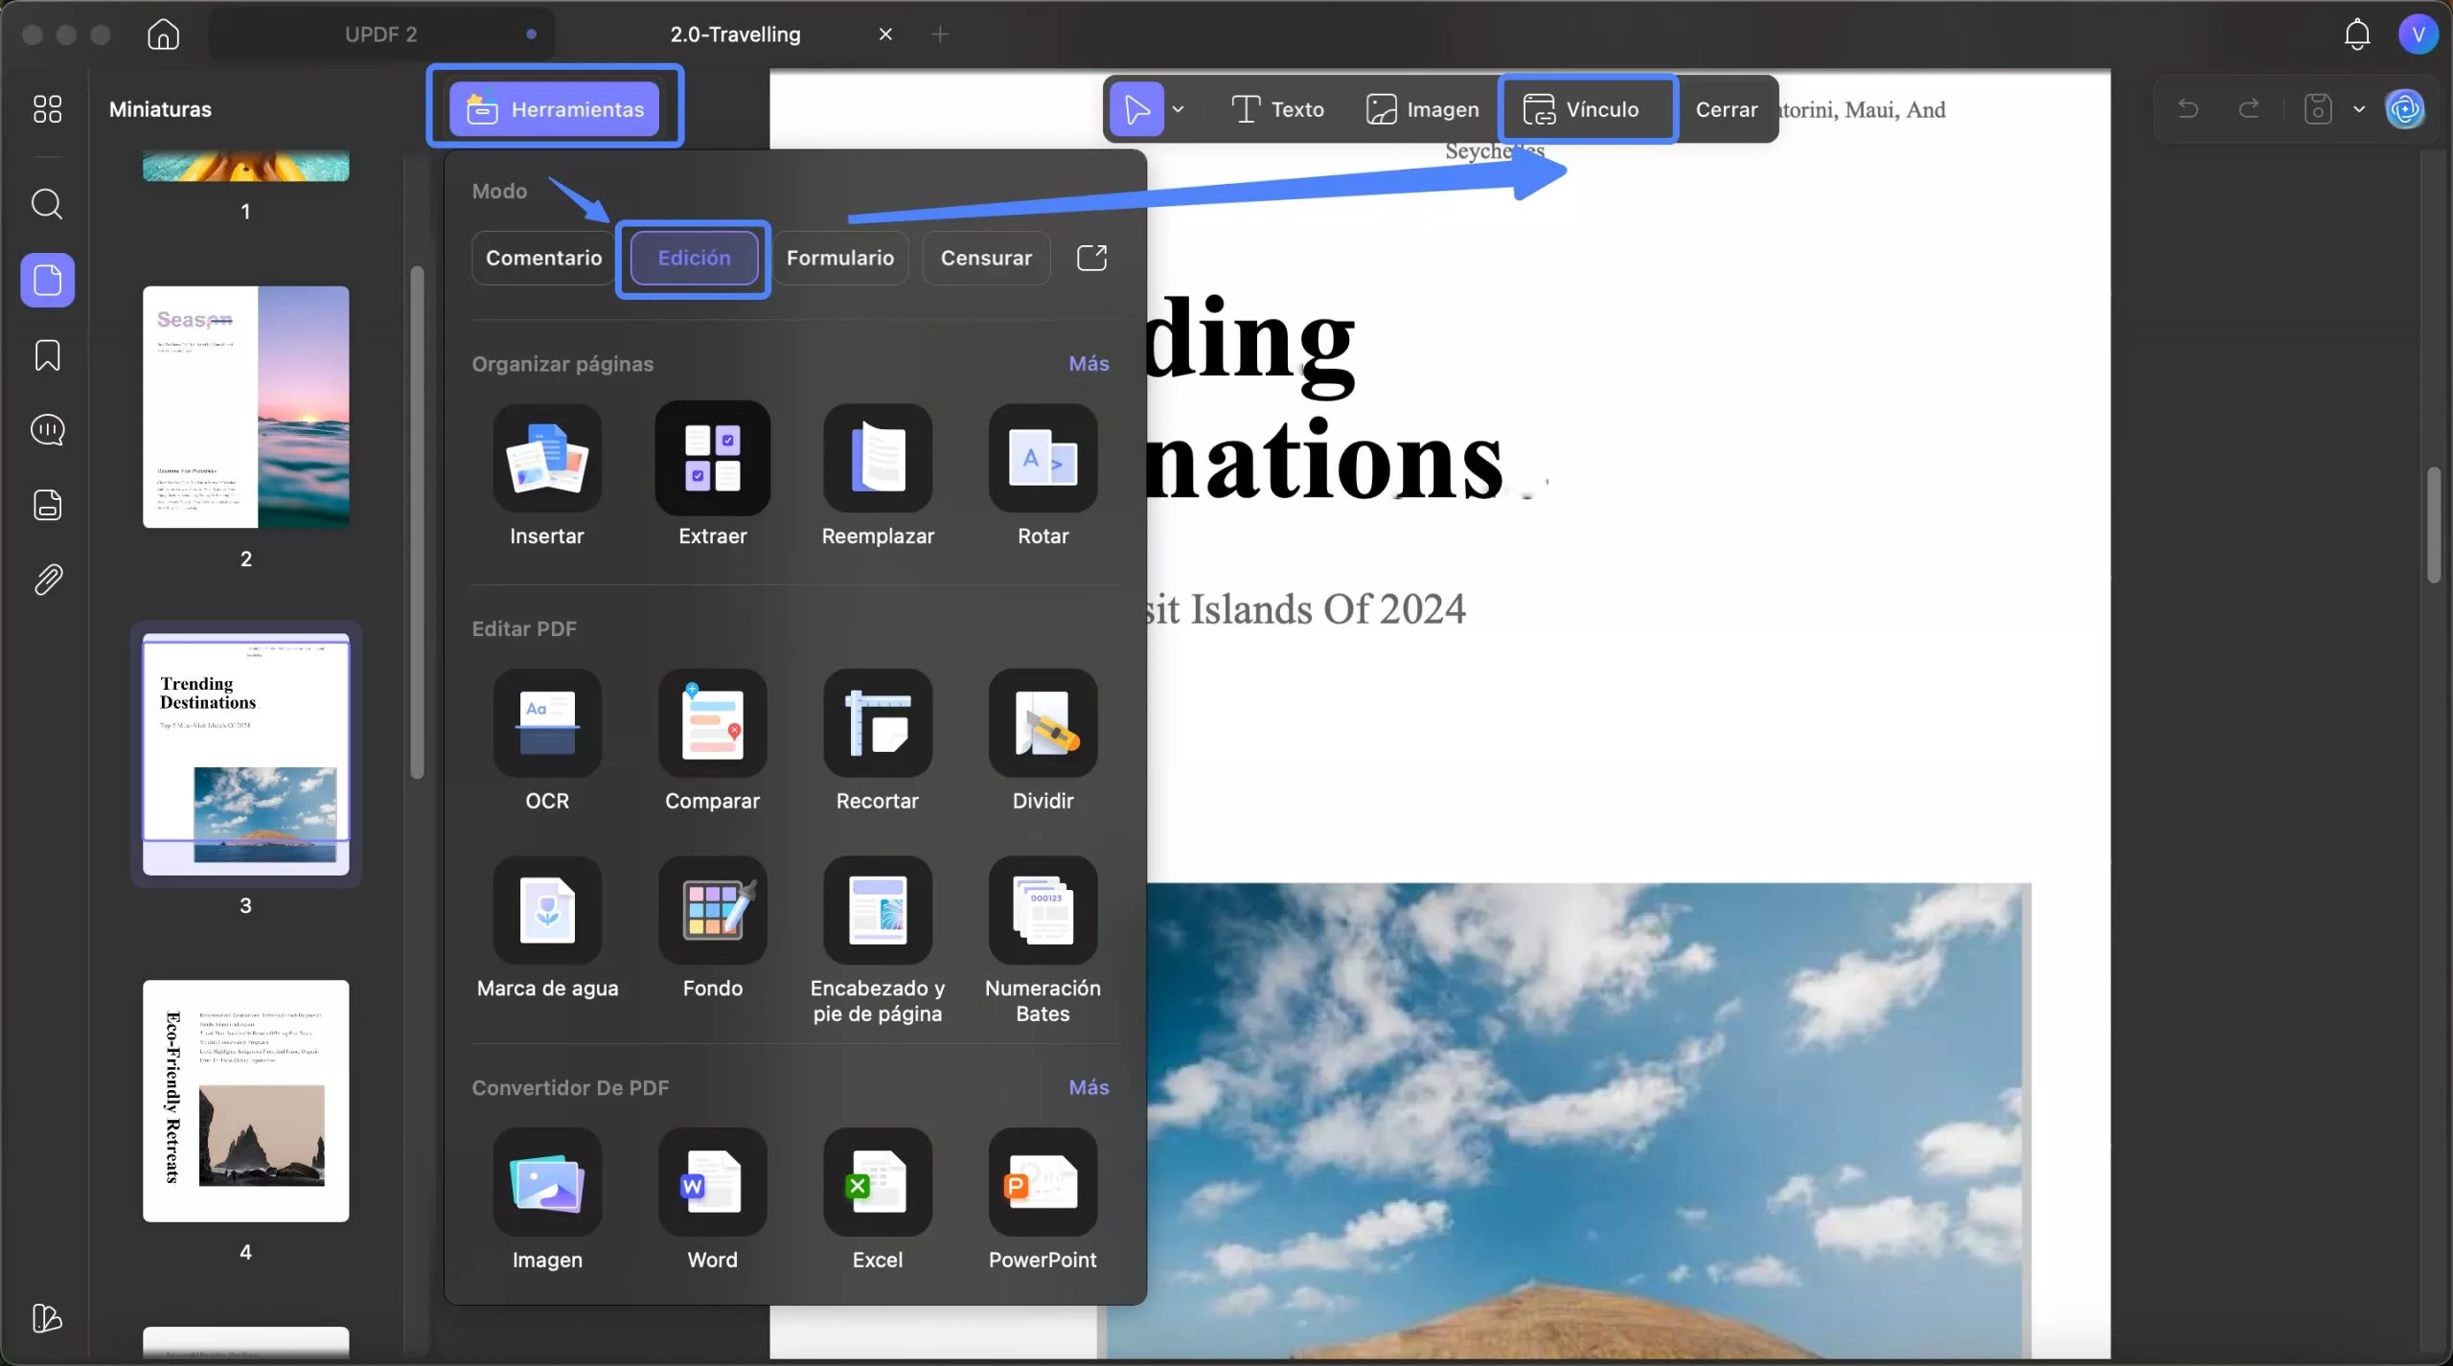Open the comments panel icon
Image resolution: width=2453 pixels, height=1366 pixels.
pos(47,429)
